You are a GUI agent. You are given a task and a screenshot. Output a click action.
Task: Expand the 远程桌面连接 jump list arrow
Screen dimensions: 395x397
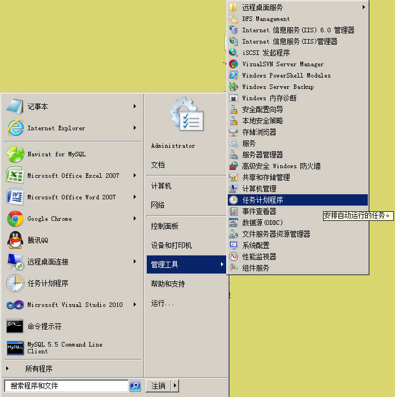[x=135, y=261]
